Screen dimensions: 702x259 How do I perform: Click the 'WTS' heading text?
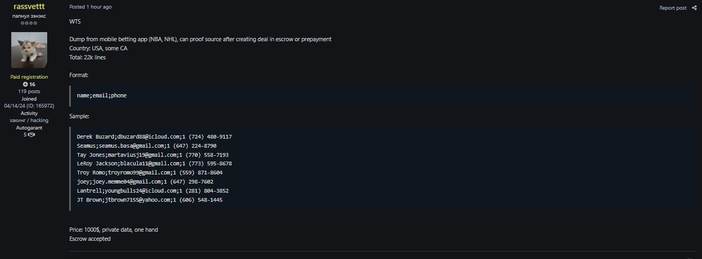pos(75,21)
